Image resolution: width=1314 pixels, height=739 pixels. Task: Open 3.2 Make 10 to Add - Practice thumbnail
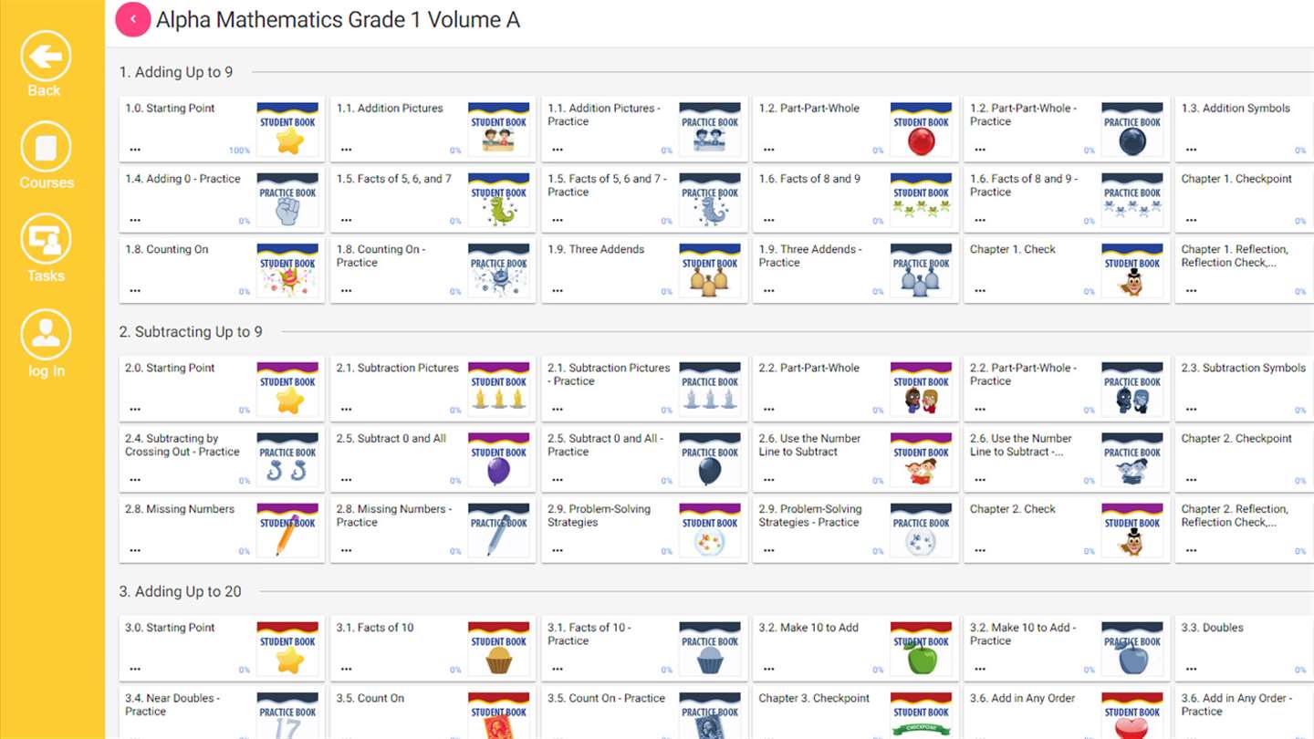(x=1132, y=649)
